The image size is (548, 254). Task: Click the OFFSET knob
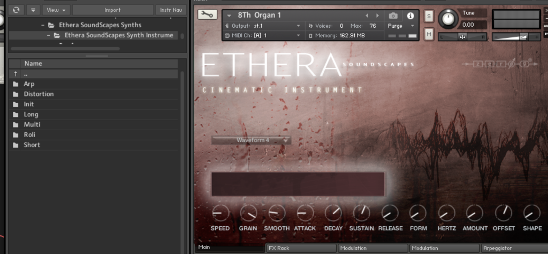click(504, 213)
